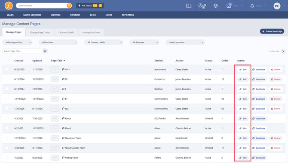Switch to Content Labels tab
This screenshot has height=163, width=288.
tap(66, 32)
